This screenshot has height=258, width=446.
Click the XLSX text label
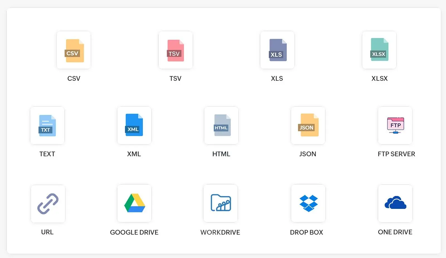pos(380,78)
